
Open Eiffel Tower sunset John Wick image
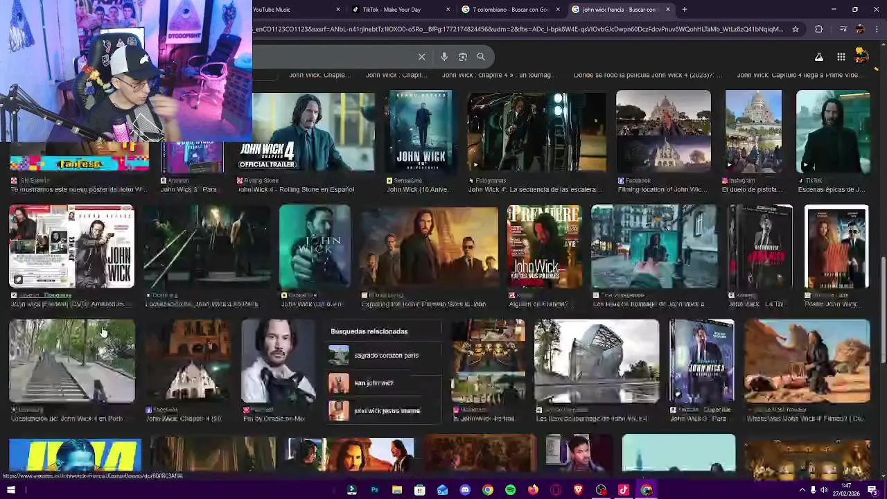point(428,246)
